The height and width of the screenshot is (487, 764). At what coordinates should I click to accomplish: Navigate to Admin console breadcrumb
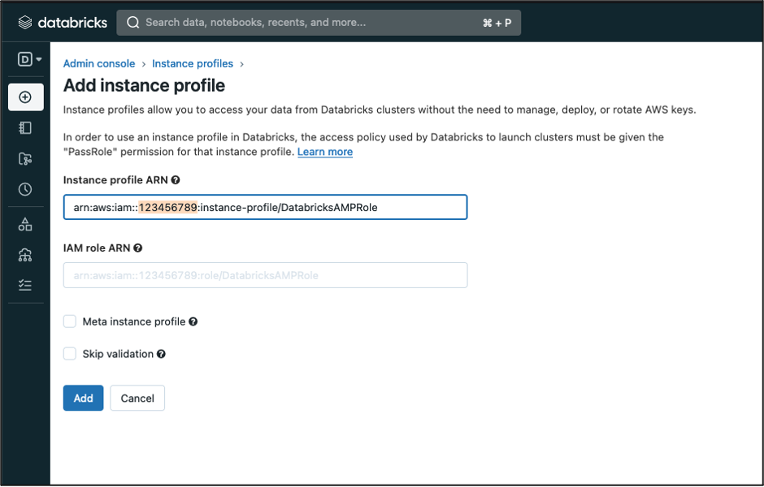click(99, 63)
